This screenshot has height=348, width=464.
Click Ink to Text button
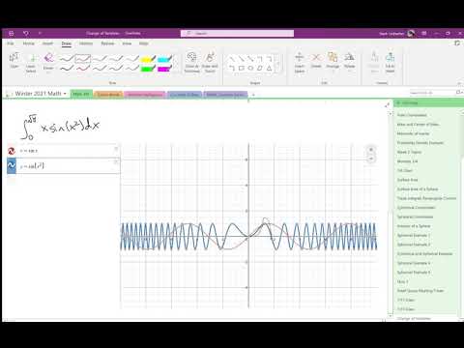374,63
